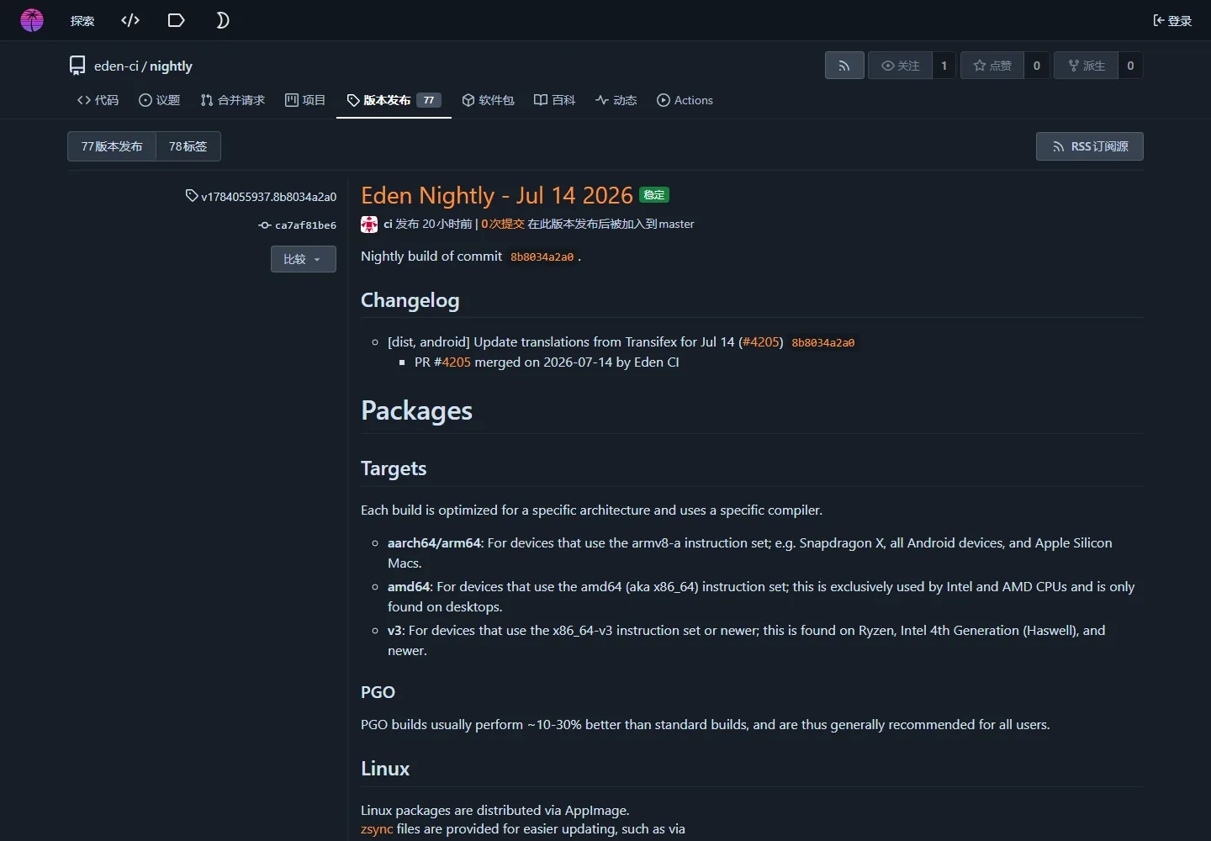This screenshot has width=1211, height=841.
Task: Fork the repository with 派生
Action: tap(1086, 66)
